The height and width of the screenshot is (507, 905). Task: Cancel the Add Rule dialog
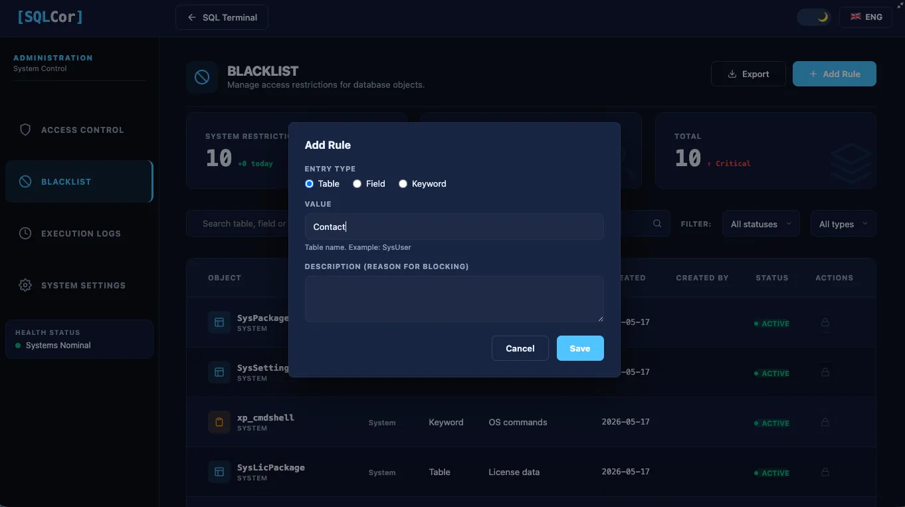[520, 348]
